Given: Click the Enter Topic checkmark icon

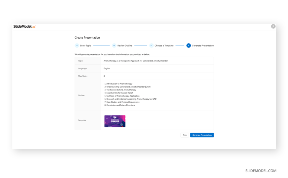Looking at the screenshot, I should (77, 46).
